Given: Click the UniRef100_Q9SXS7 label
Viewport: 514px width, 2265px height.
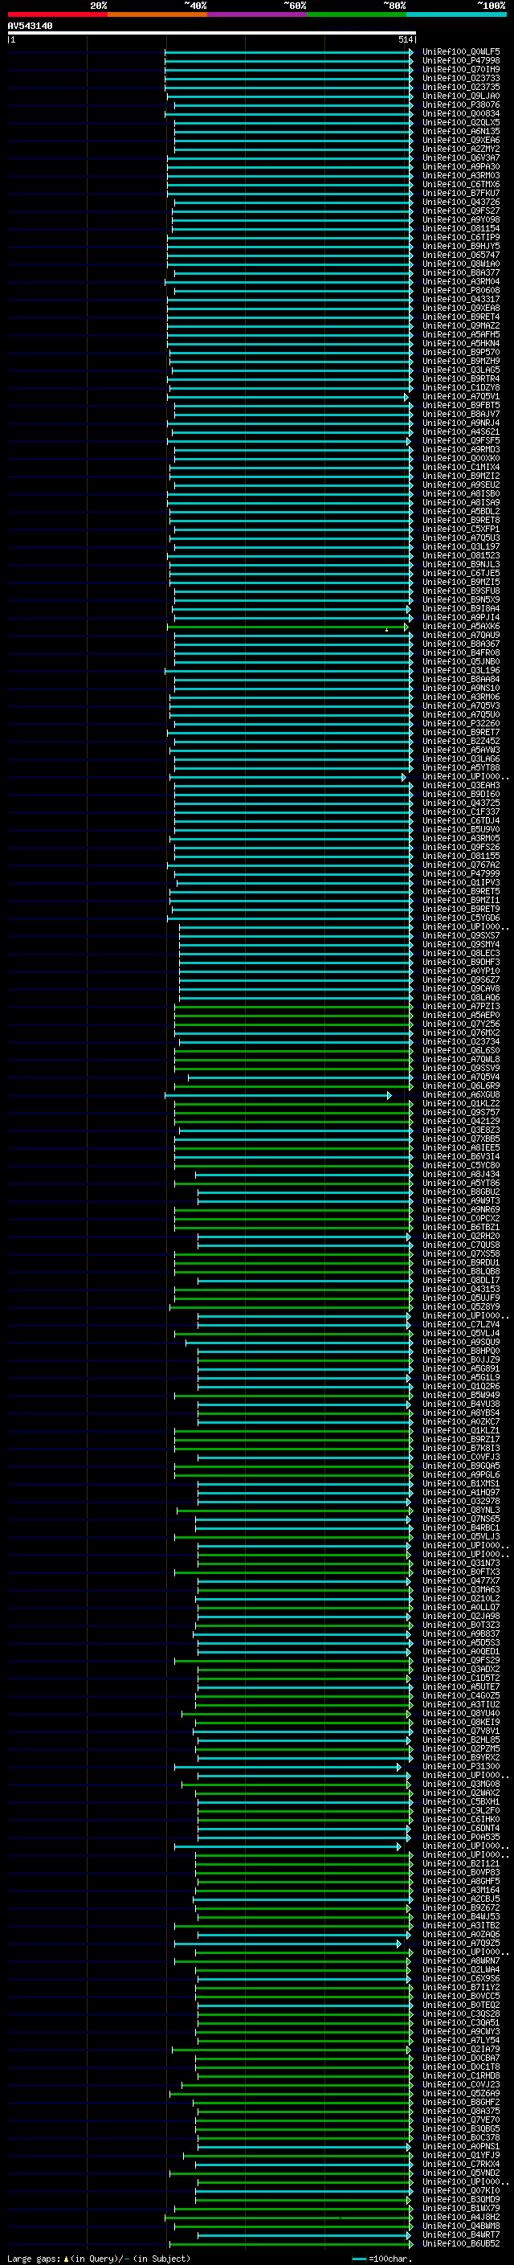Looking at the screenshot, I should [x=461, y=935].
